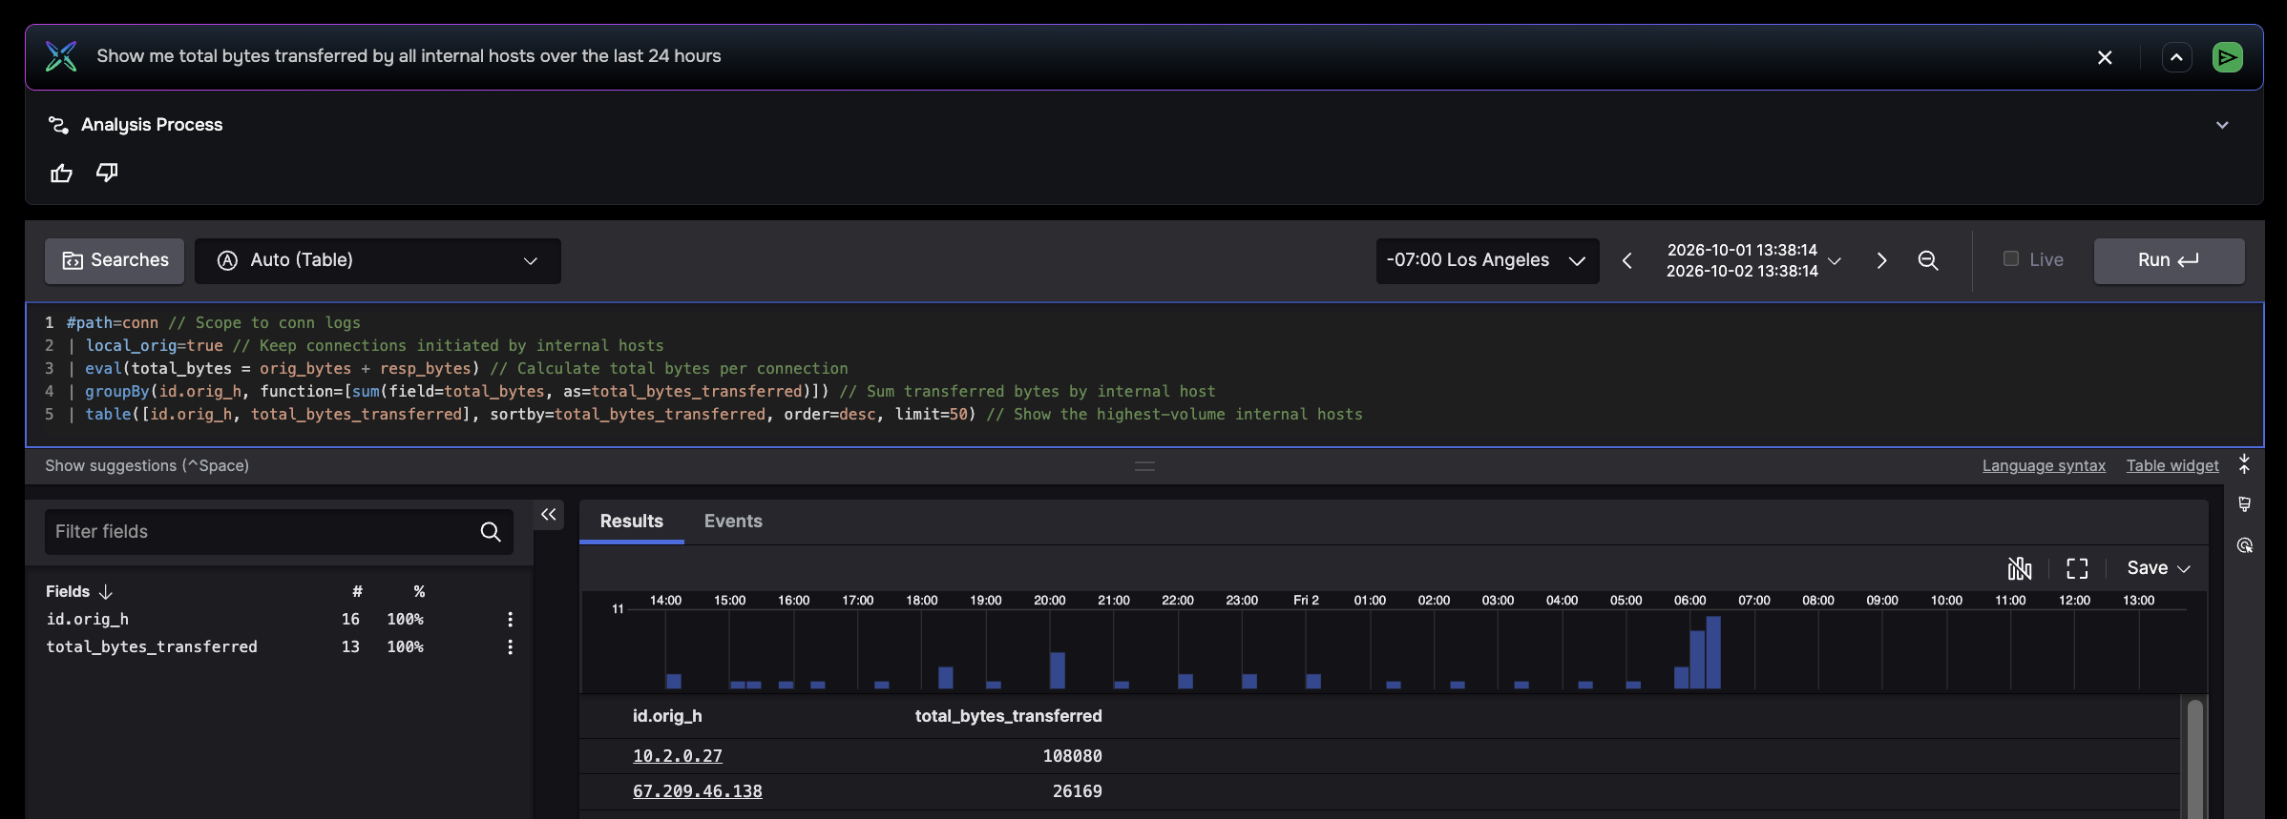Click the AI assistant logo icon
2287x819 pixels.
tap(61, 56)
